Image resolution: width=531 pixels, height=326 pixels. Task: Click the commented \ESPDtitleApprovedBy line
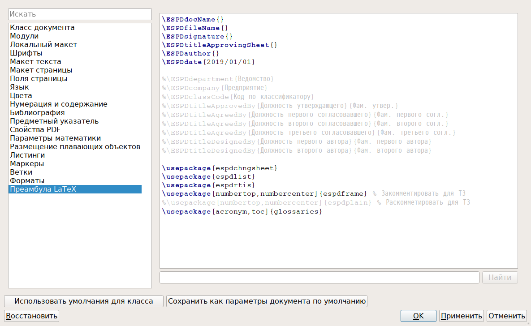[280, 106]
